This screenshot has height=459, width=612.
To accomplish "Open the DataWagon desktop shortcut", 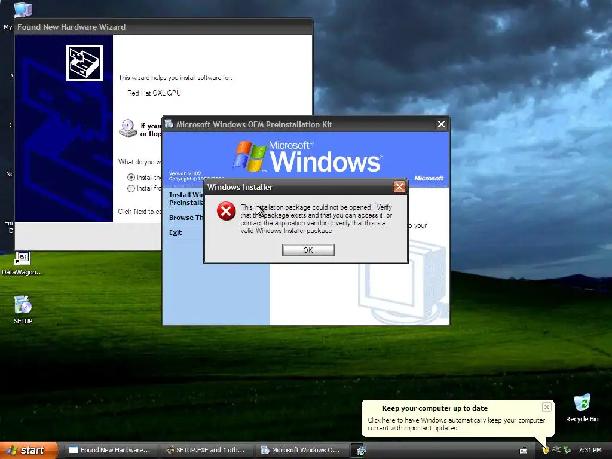I will point(22,264).
